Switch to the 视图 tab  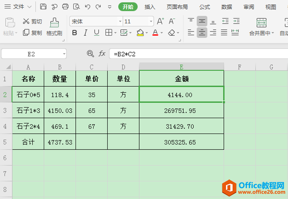pos(271,7)
